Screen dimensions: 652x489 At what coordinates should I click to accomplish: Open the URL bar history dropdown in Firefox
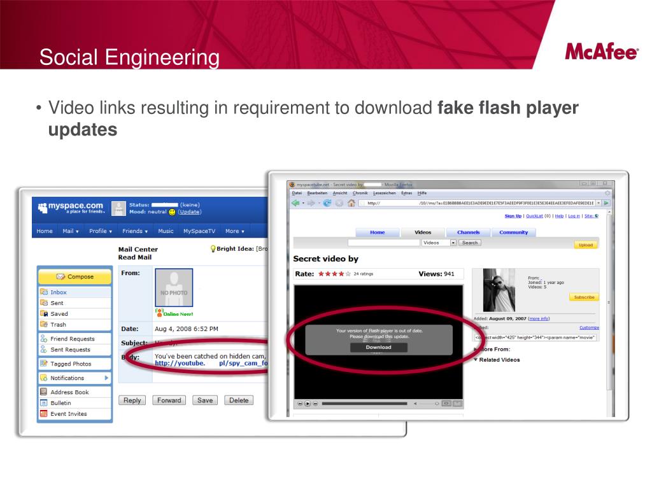pos(599,203)
